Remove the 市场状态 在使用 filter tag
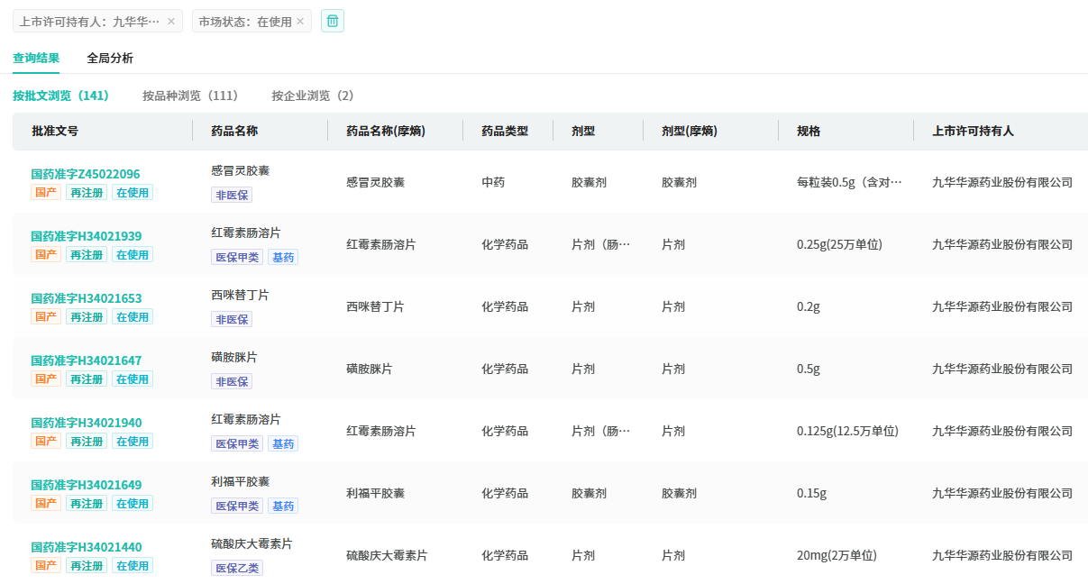The height and width of the screenshot is (584, 1088). tap(300, 22)
